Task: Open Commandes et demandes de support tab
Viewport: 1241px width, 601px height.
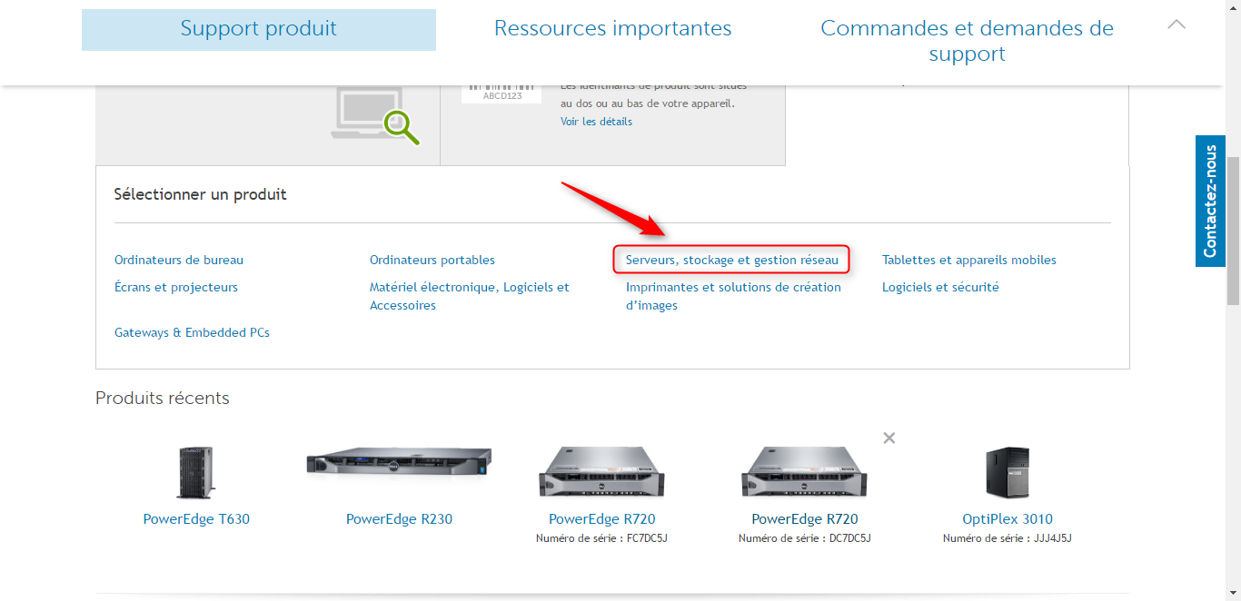Action: coord(967,41)
